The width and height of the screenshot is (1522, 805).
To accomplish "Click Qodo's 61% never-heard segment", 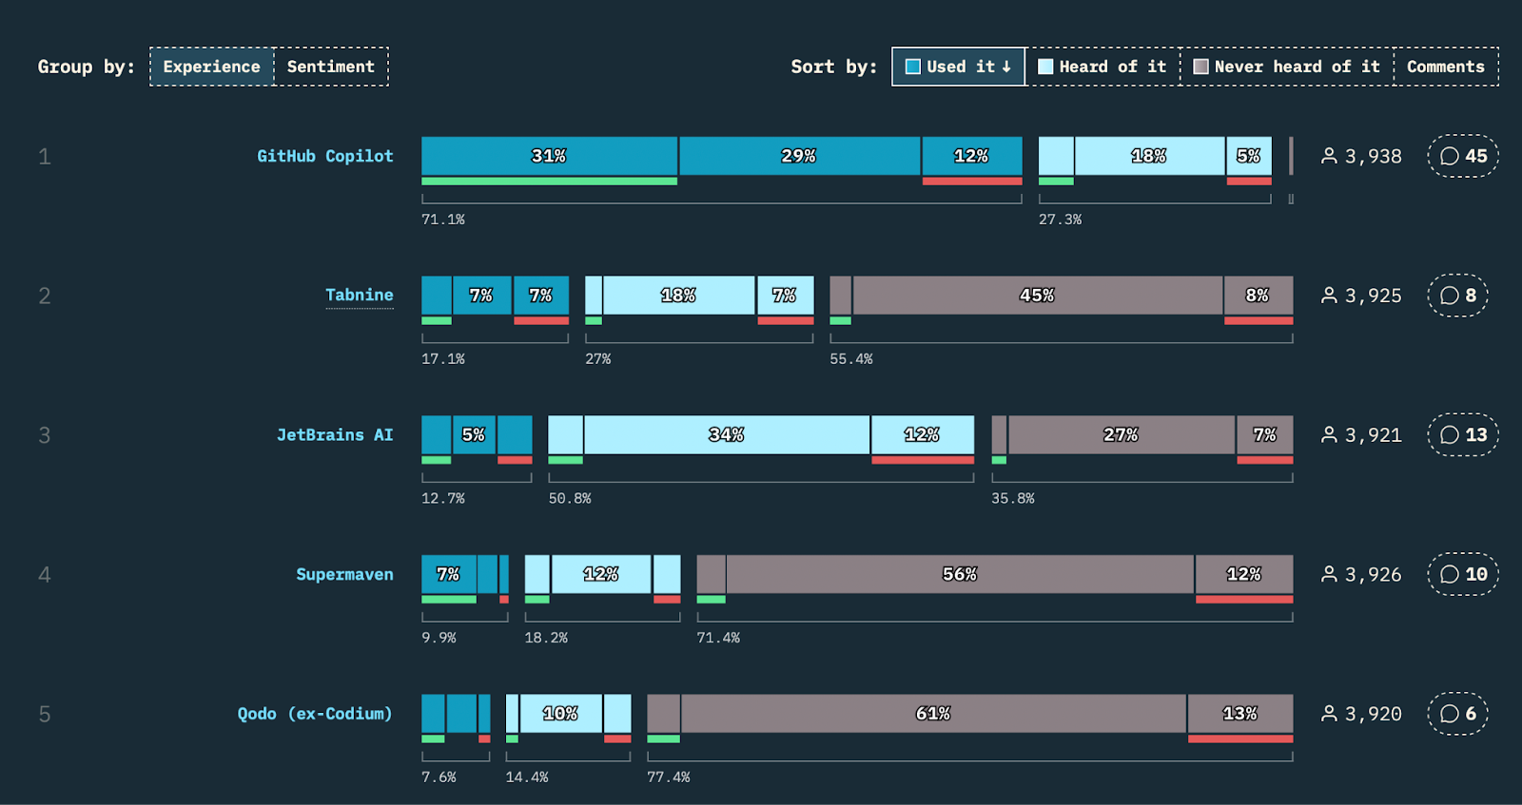I will click(933, 714).
